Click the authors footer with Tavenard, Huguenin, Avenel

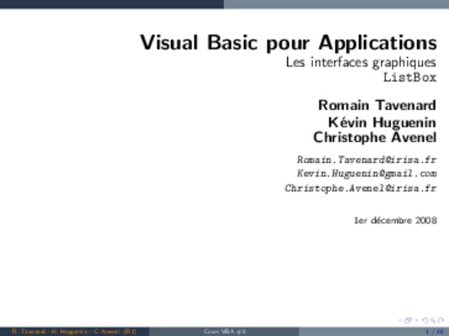[x=74, y=332]
